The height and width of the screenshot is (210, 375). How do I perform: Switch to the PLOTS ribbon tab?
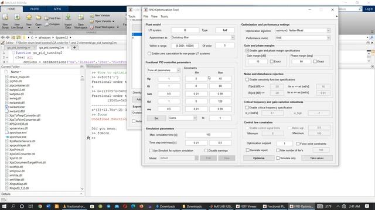[35, 9]
